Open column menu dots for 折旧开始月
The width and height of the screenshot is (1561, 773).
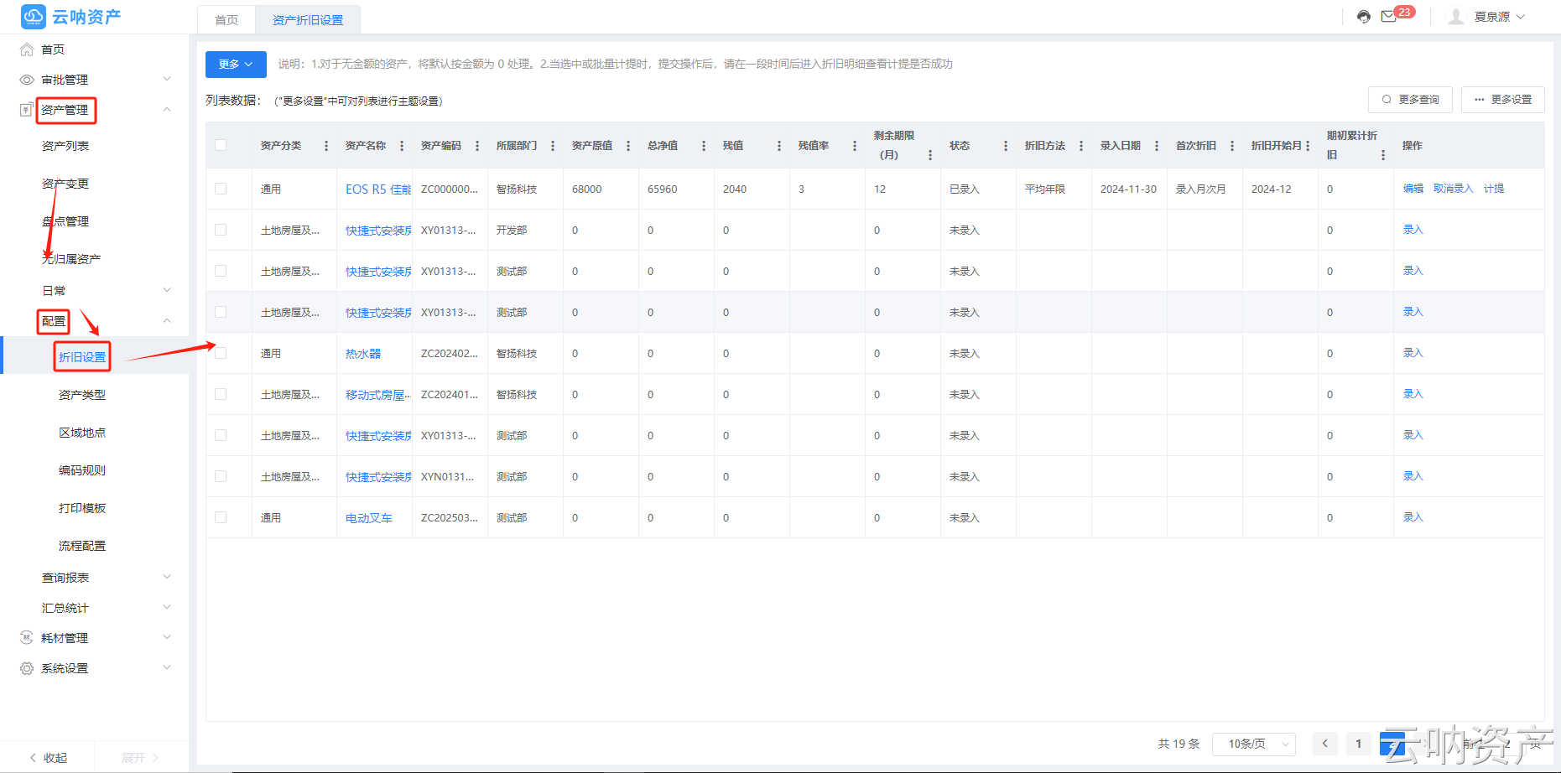(1308, 146)
